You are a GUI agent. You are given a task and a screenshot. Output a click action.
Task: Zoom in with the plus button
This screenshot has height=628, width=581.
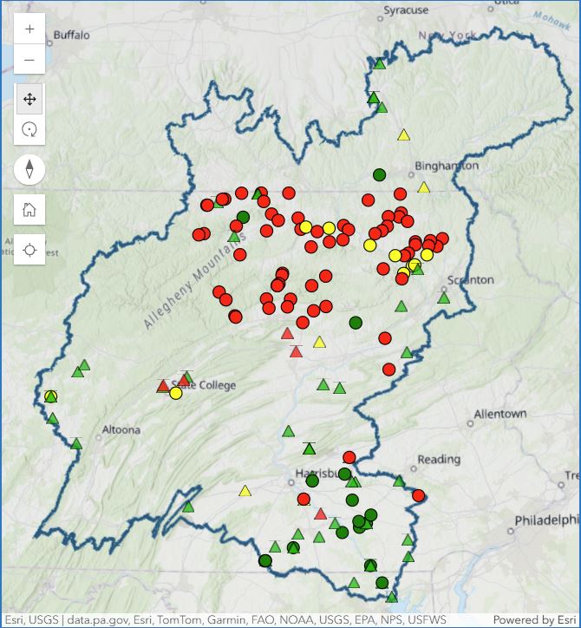(x=29, y=29)
